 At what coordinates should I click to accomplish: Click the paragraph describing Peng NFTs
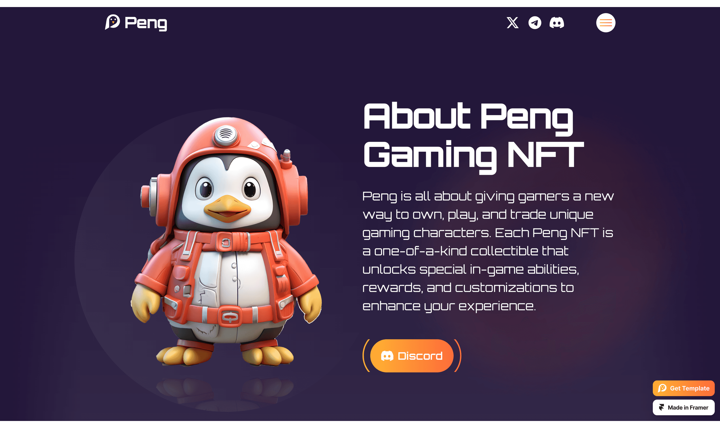tap(488, 251)
